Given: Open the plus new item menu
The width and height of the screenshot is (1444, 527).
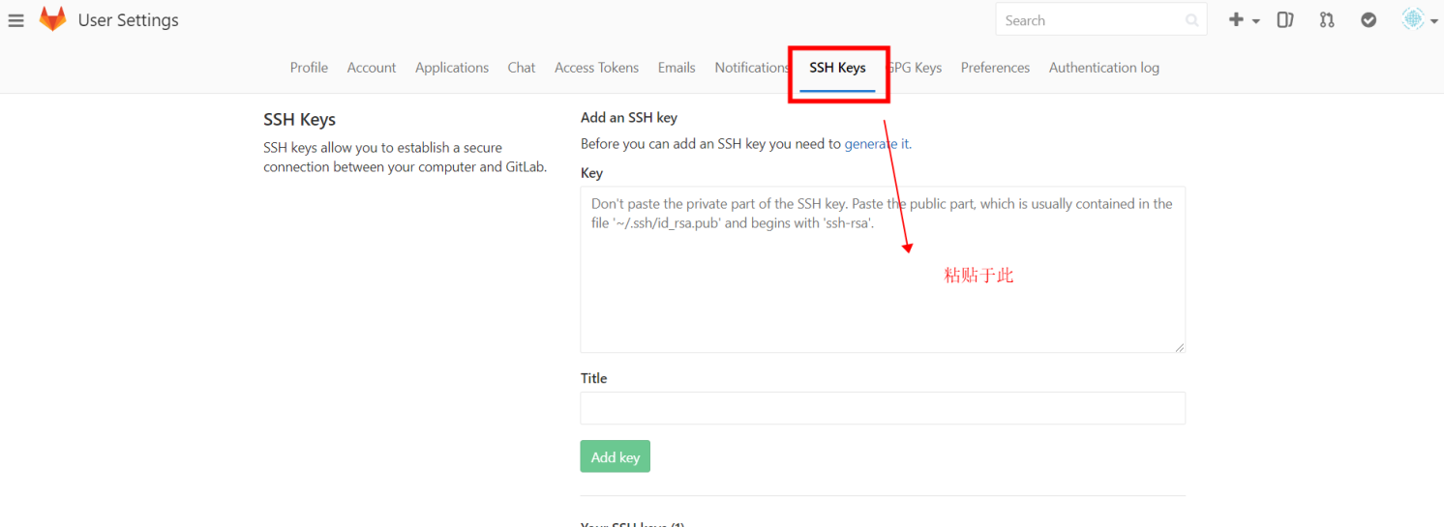Looking at the screenshot, I should coord(1244,20).
